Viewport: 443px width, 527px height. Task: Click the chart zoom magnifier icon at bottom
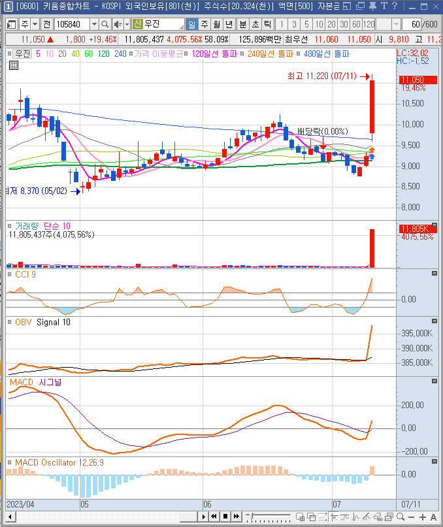[401, 517]
